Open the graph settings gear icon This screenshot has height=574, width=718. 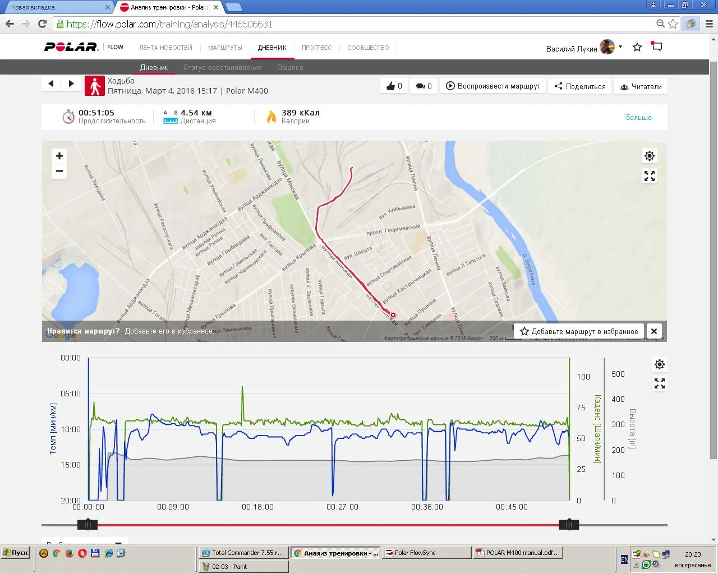click(660, 364)
